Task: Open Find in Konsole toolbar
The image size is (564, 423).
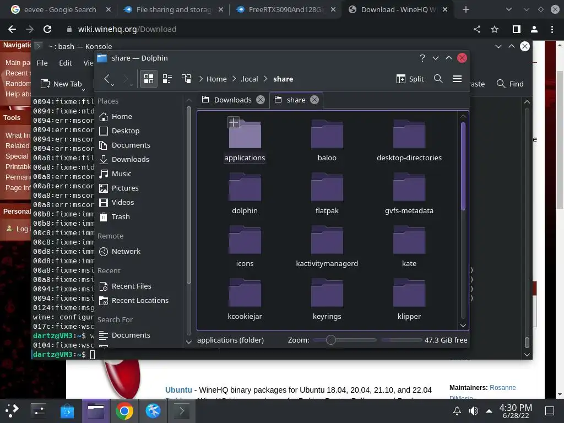Action: click(x=510, y=84)
